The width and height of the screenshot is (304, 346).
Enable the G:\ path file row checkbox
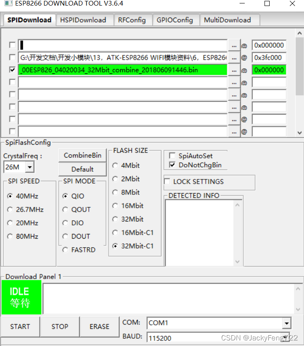coord(12,58)
